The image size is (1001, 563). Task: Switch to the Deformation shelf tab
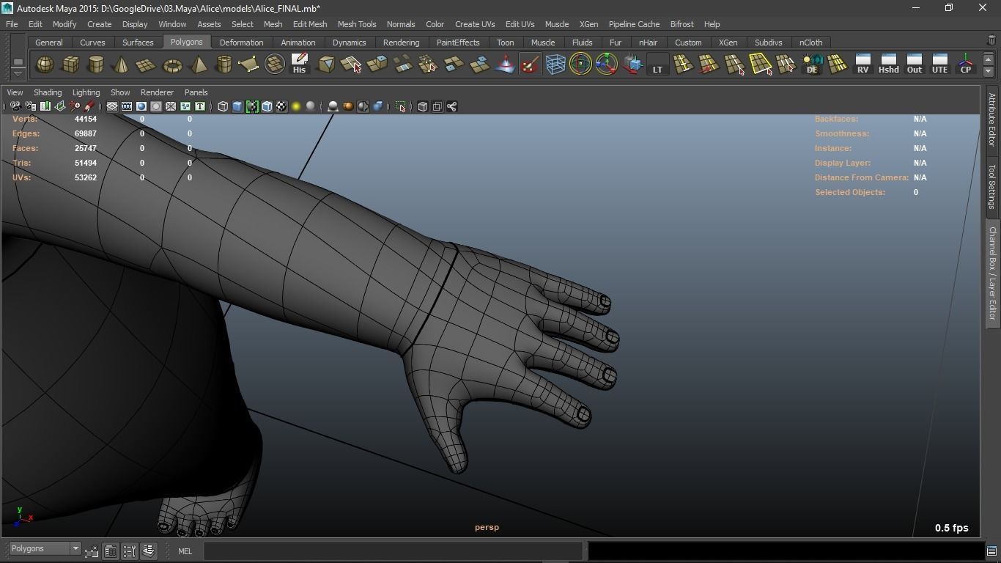tap(241, 43)
